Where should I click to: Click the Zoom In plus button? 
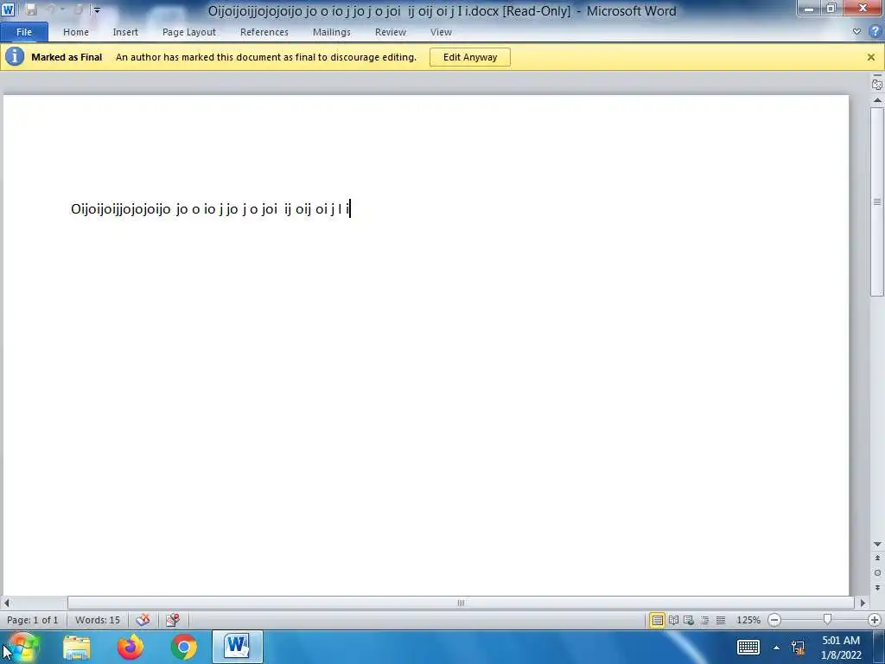[x=875, y=620]
